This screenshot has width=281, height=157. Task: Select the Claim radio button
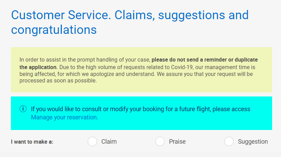[x=92, y=141]
